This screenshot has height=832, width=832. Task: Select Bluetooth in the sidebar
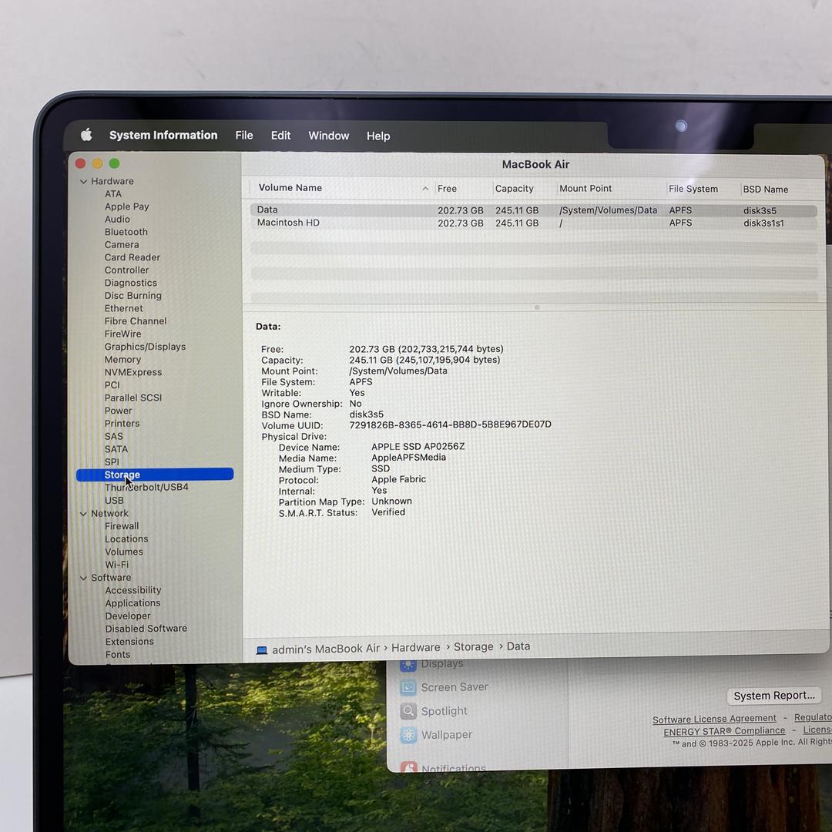coord(126,232)
